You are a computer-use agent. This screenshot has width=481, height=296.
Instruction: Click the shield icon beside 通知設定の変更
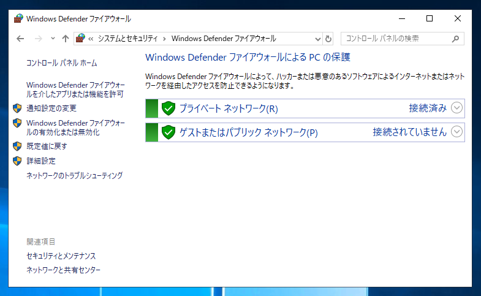(x=17, y=108)
